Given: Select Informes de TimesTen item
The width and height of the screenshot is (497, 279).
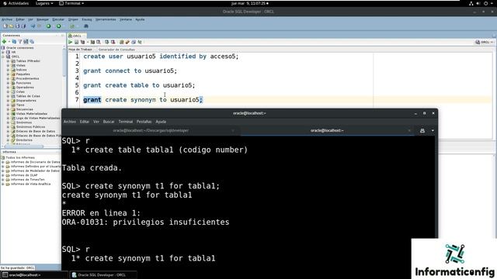Looking at the screenshot, I should tap(28, 180).
